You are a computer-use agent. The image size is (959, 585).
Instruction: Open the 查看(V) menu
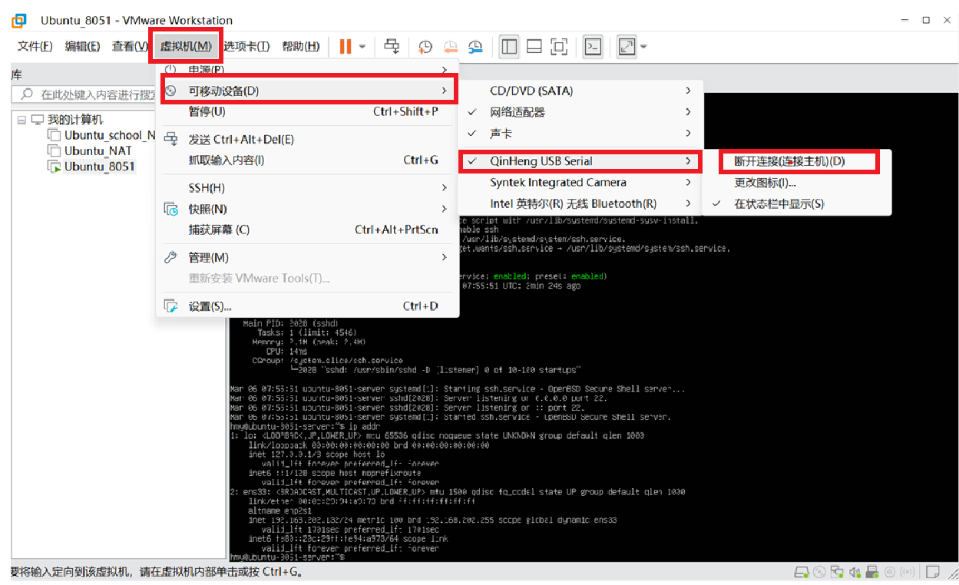(x=130, y=47)
